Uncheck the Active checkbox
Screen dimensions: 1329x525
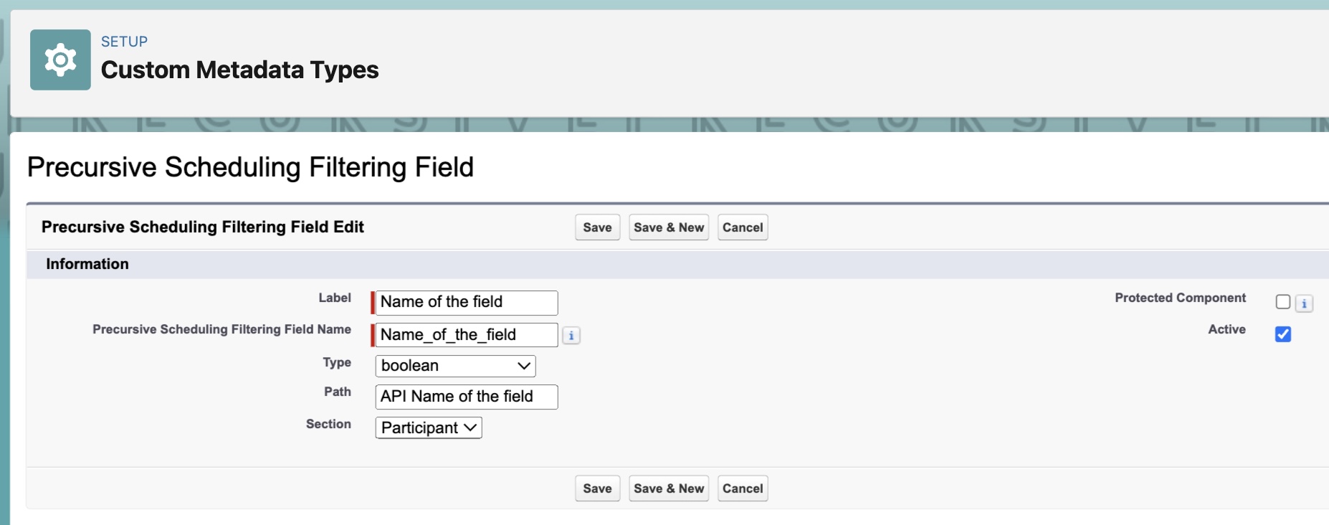[1283, 334]
